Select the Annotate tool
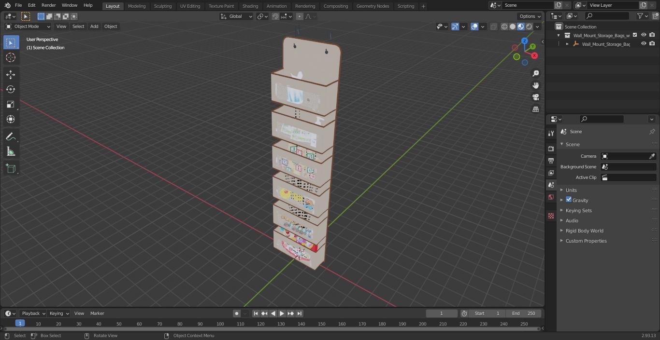Screen dimensions: 660x340 tap(11, 137)
